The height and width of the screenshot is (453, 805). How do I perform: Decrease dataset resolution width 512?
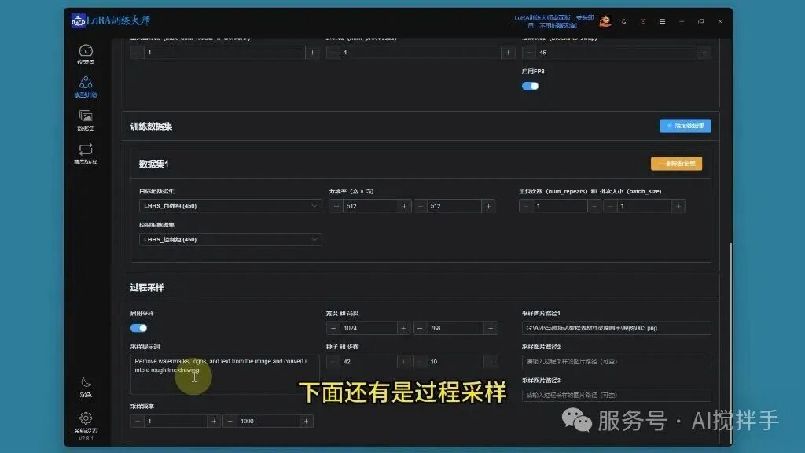pyautogui.click(x=336, y=206)
